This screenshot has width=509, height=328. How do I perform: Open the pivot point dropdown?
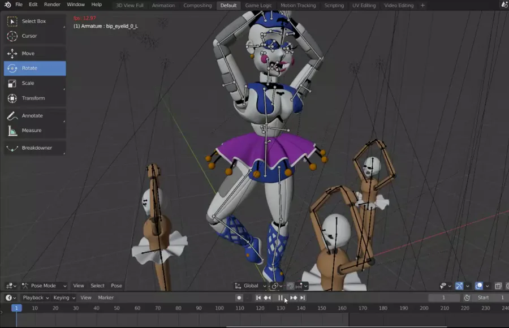pyautogui.click(x=277, y=286)
